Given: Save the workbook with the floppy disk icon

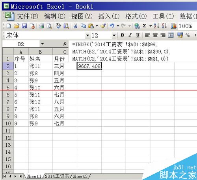Looking at the screenshot, I should coord(24,26).
